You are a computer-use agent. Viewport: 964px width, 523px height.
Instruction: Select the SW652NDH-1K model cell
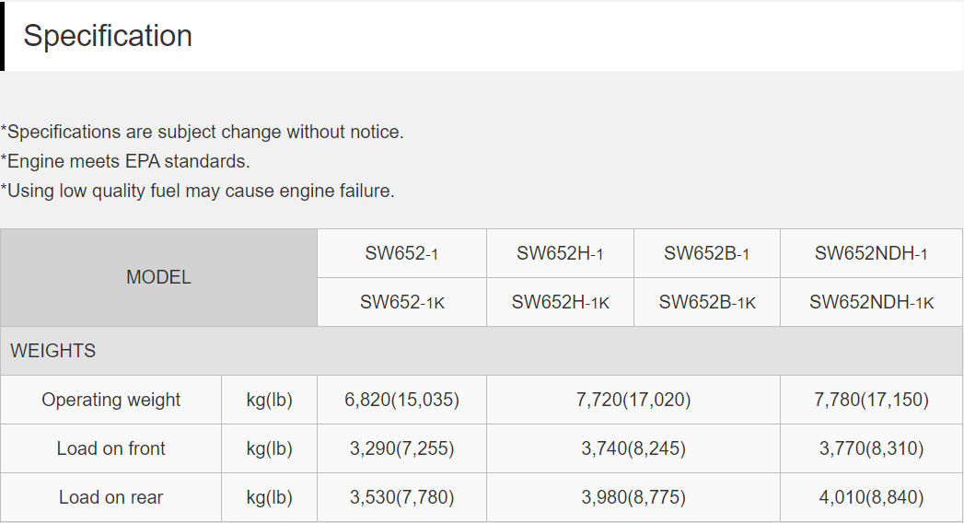point(871,302)
